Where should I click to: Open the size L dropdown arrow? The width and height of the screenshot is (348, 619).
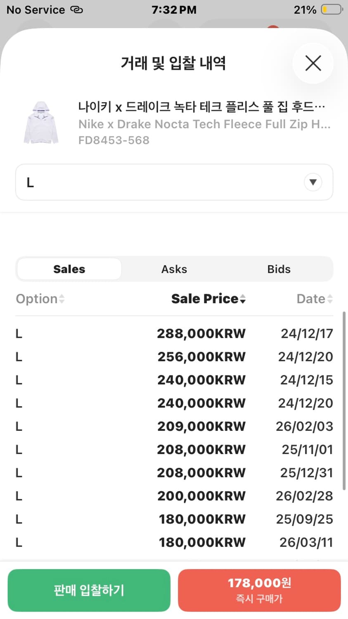coord(313,182)
